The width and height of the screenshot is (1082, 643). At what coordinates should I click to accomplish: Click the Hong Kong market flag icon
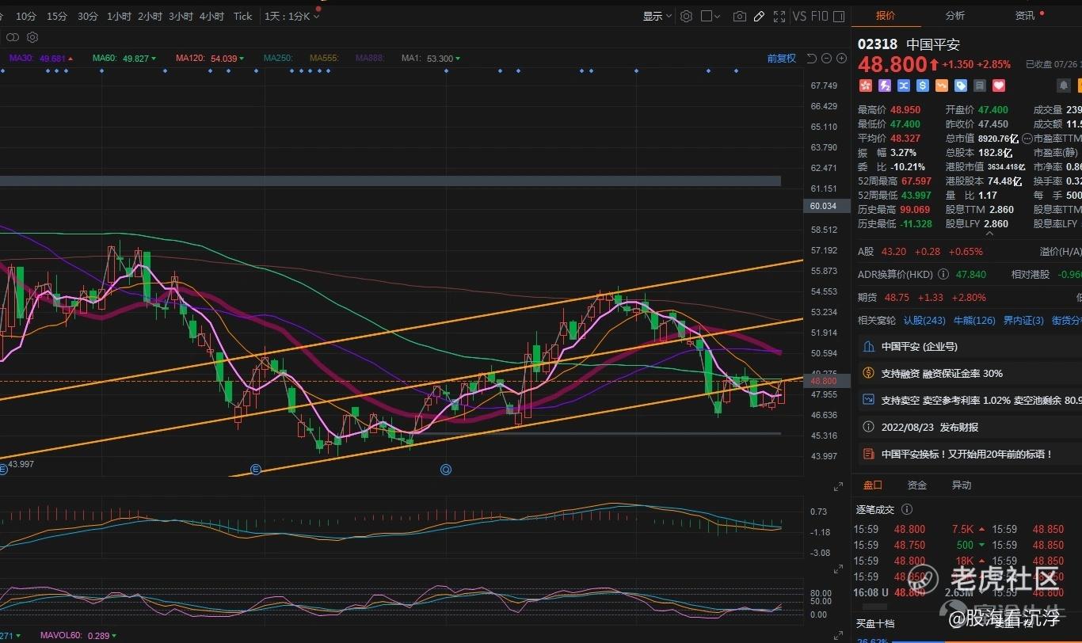coord(865,85)
